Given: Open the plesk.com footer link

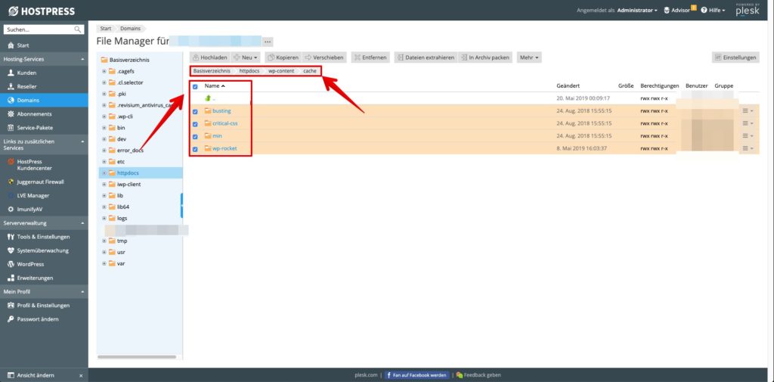Looking at the screenshot, I should [x=366, y=375].
